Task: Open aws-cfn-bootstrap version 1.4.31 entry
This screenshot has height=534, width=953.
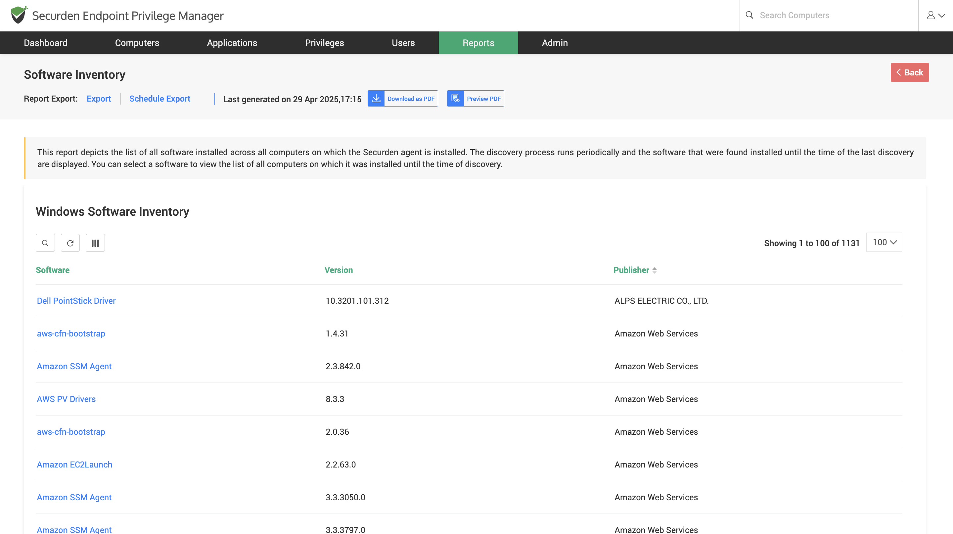Action: coord(71,334)
